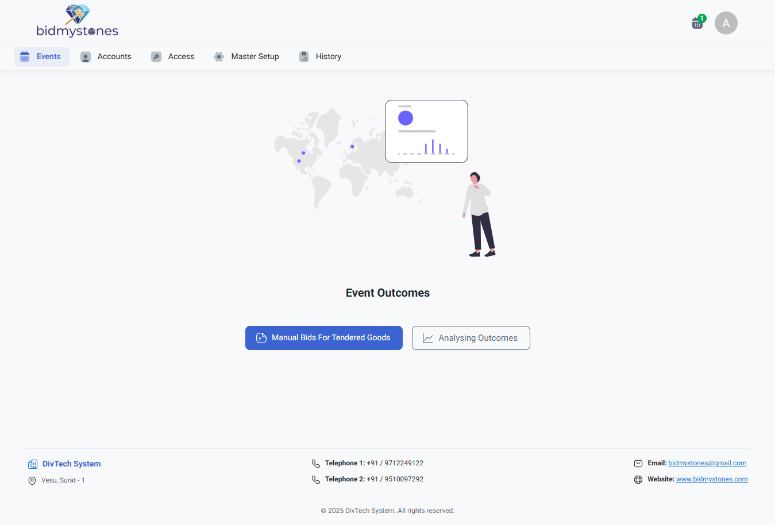Click the bidmystones logo
Image resolution: width=775 pixels, height=525 pixels.
pos(77,21)
